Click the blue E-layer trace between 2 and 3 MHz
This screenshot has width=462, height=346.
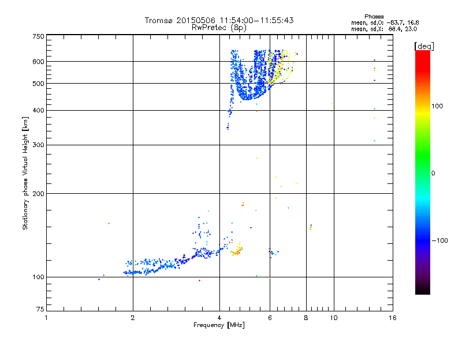click(x=153, y=266)
